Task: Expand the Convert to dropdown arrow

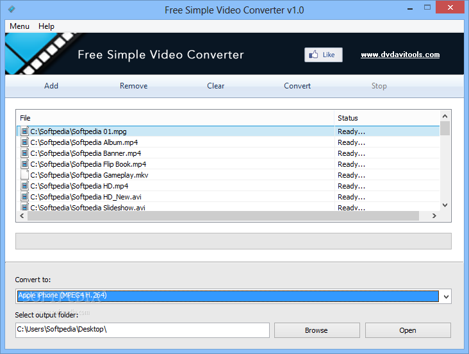Action: (446, 297)
